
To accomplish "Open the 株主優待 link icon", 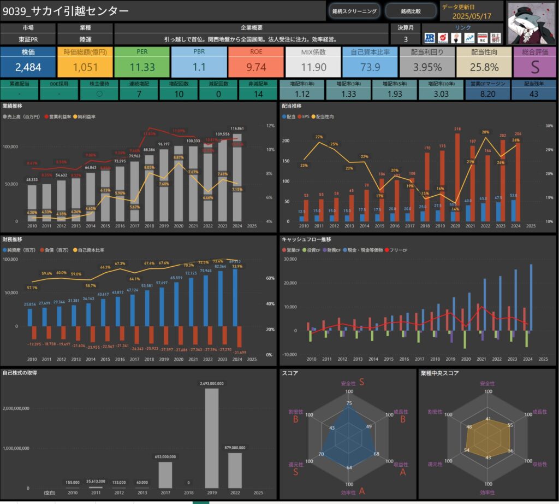I will click(x=496, y=38).
